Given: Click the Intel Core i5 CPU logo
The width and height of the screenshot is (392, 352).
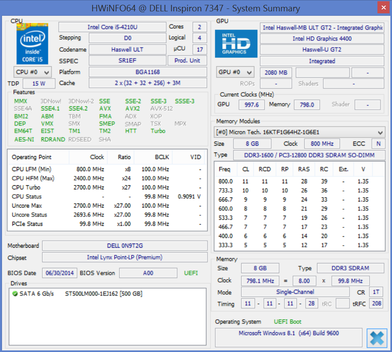Looking at the screenshot, I should 32,44.
